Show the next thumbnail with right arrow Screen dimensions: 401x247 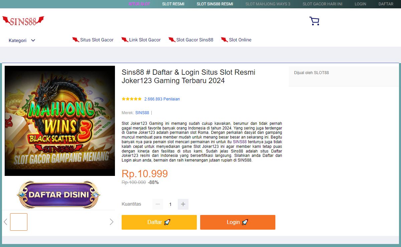pos(112,222)
